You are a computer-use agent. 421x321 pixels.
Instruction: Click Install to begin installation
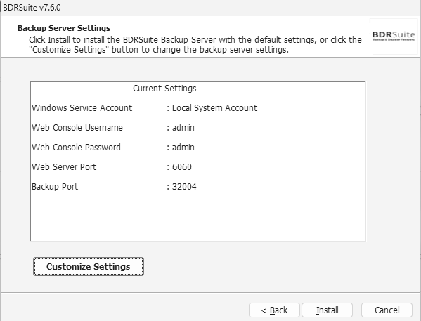point(327,310)
